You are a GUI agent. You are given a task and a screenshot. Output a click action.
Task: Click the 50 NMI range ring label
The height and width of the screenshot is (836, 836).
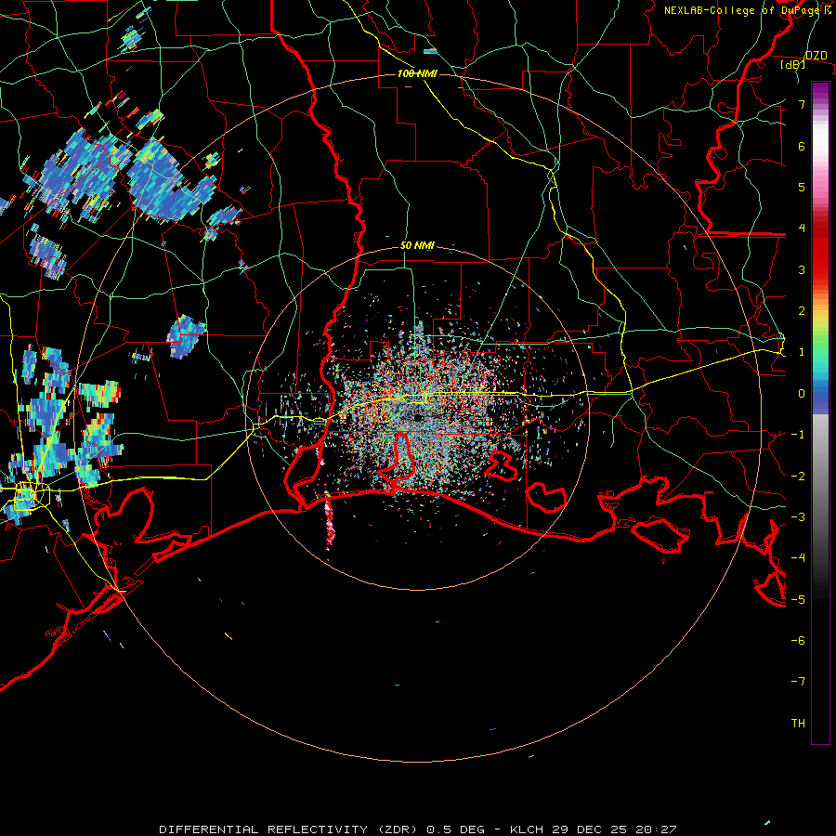(417, 245)
